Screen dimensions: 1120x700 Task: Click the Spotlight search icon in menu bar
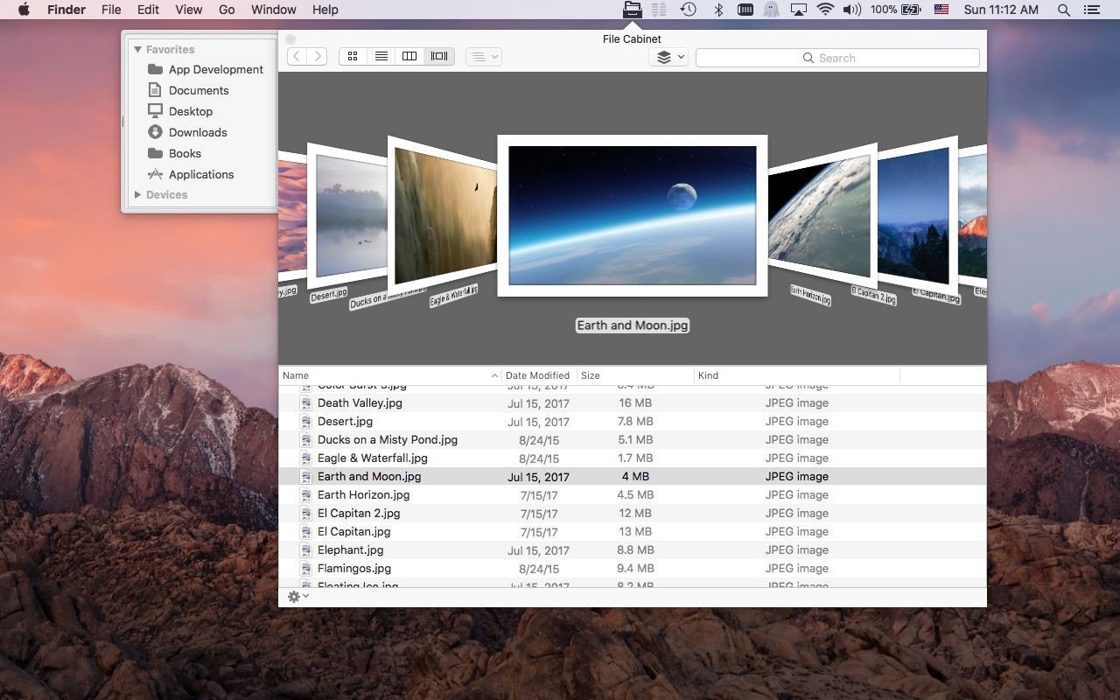coord(1063,10)
